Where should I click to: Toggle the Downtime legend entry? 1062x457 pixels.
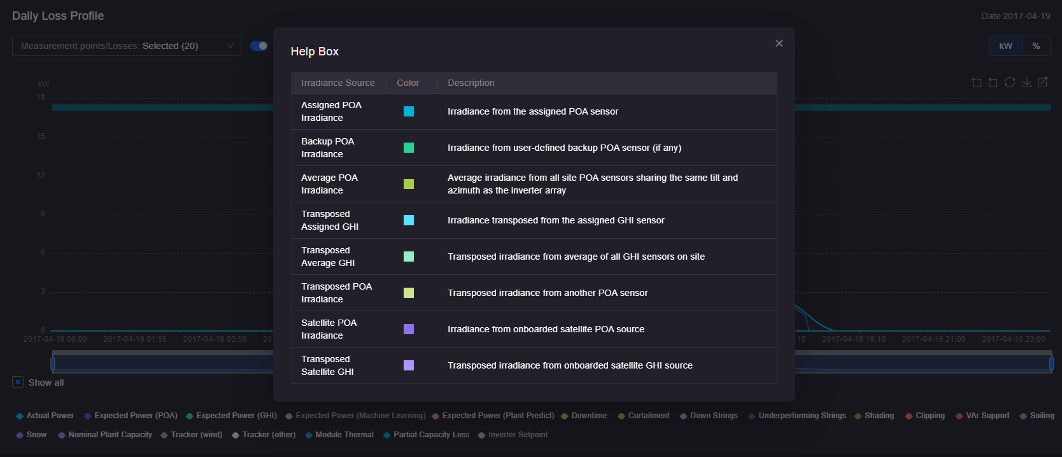tap(584, 416)
